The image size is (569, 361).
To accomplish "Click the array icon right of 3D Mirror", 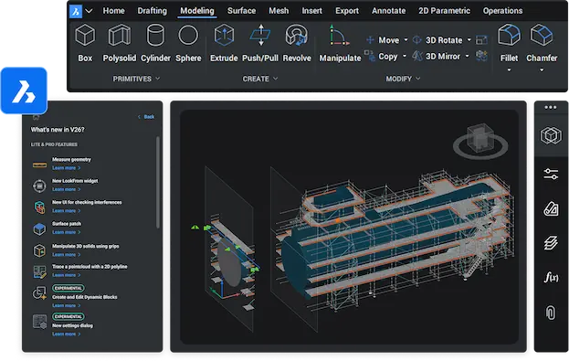I will [x=481, y=56].
